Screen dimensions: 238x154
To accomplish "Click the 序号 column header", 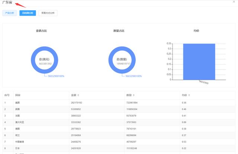I will point(7,95).
